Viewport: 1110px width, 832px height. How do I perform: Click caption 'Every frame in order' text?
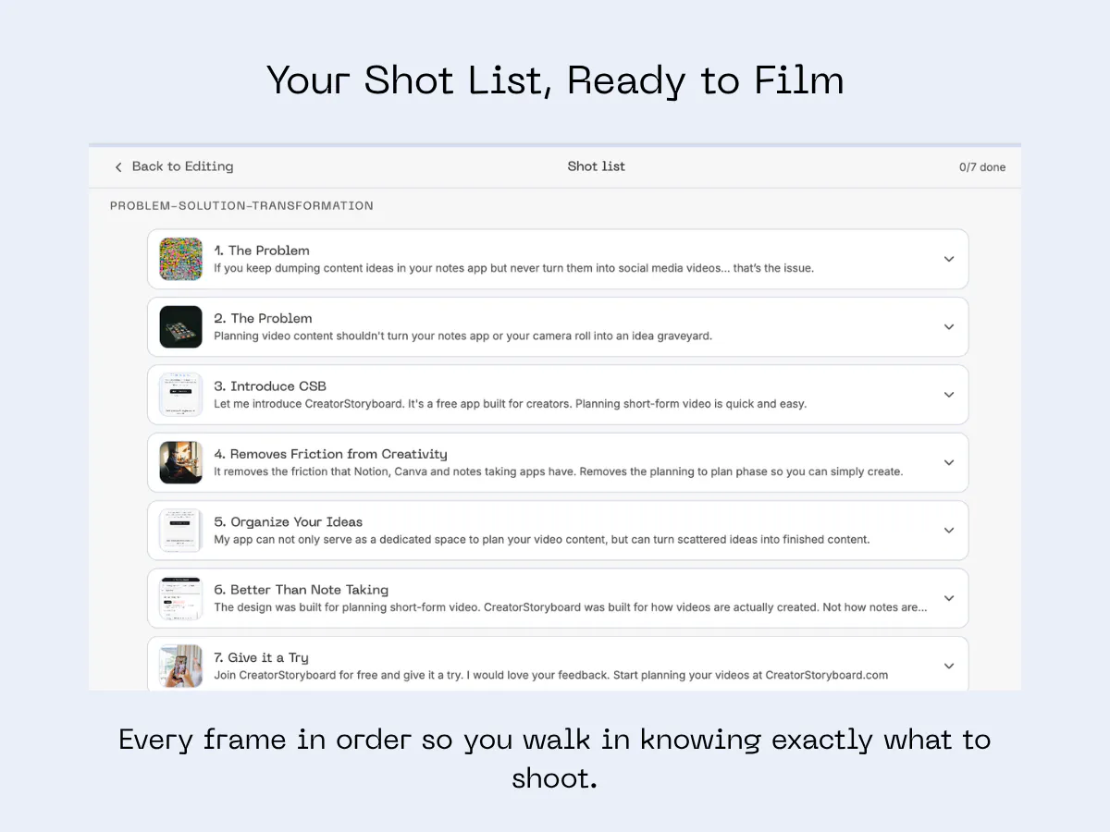555,758
